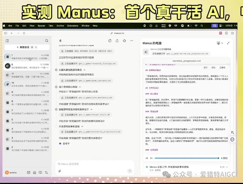Collapse the 设计游戏核心机制 step
This screenshot has width=243, height=184.
pos(80,87)
